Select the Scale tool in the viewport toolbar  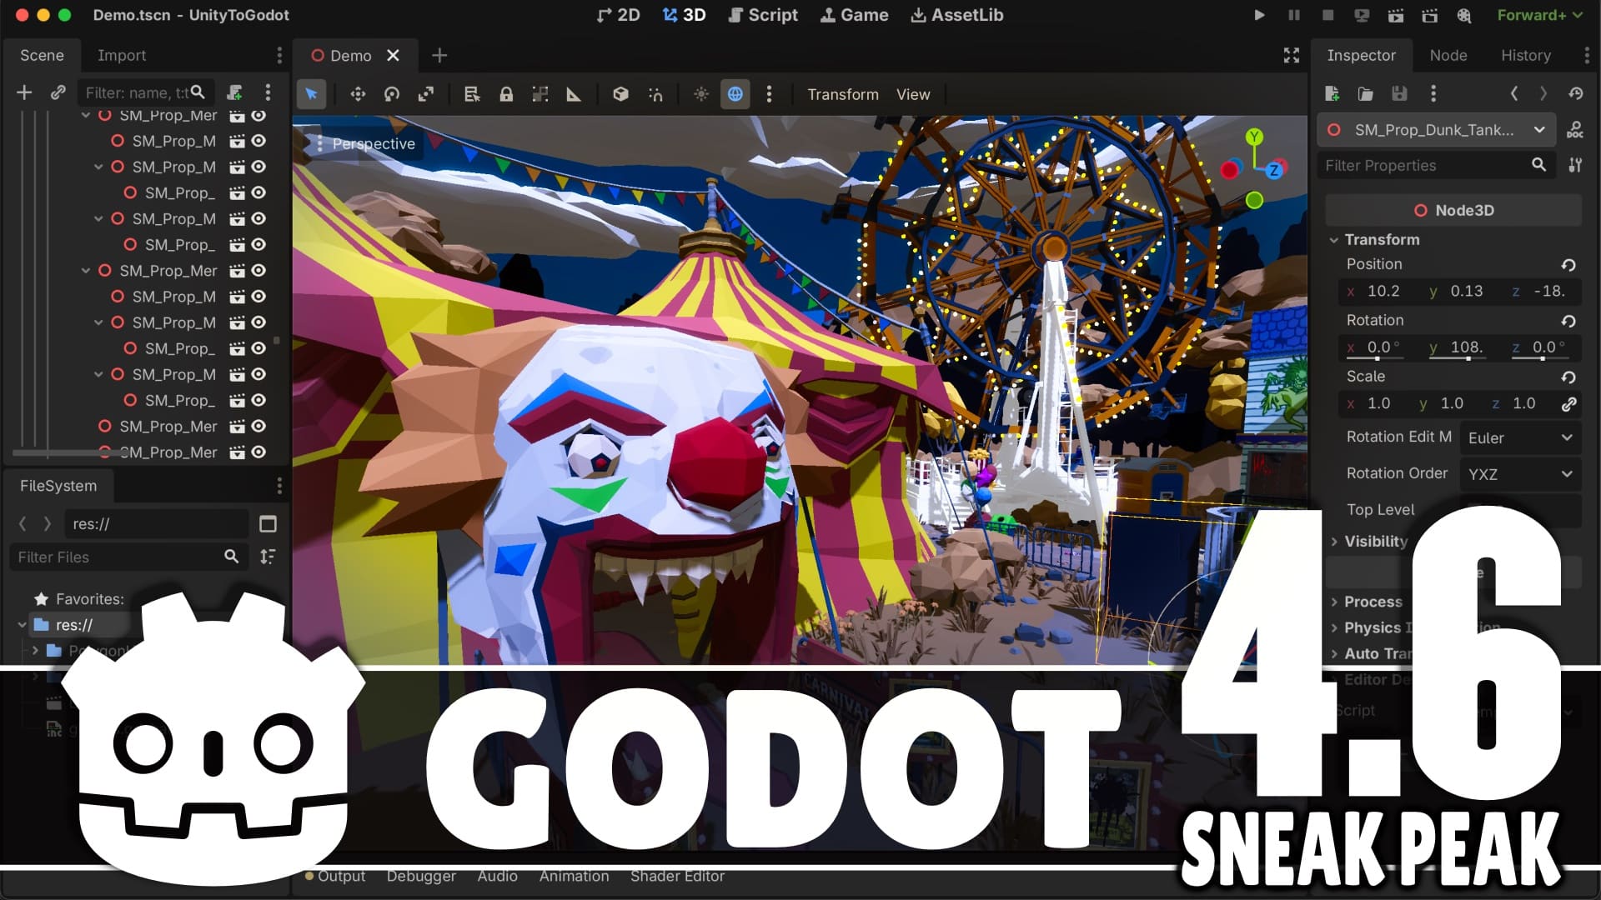pos(427,94)
